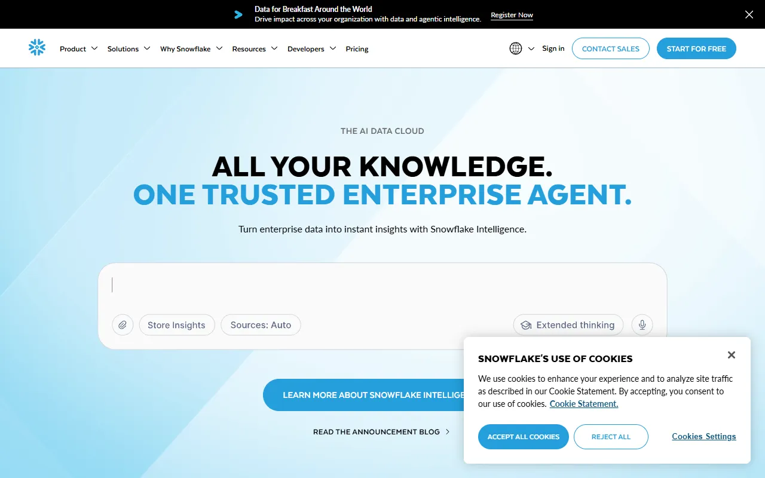Image resolution: width=765 pixels, height=478 pixels.
Task: Click the paperclip attachment icon
Action: point(123,325)
